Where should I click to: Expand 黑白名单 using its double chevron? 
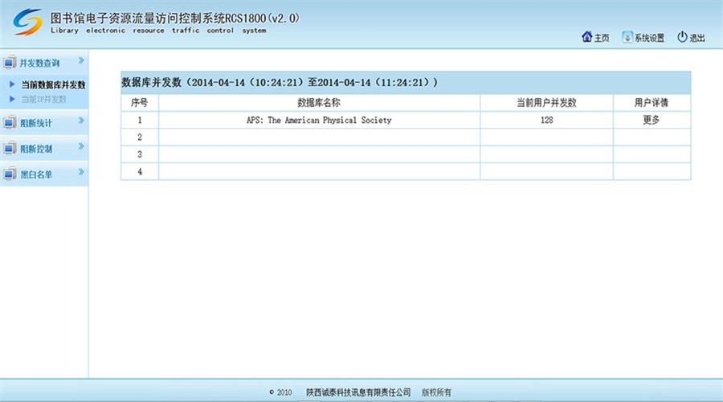click(x=81, y=172)
